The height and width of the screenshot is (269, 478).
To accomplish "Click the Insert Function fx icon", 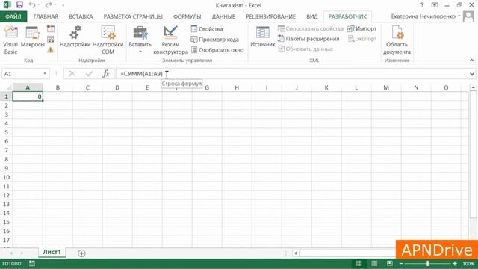I will 105,74.
